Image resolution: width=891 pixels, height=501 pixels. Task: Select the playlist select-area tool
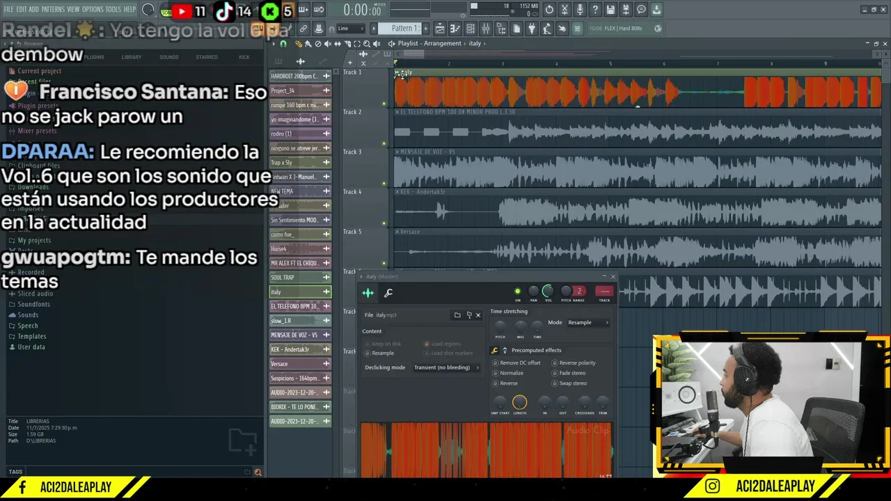(357, 44)
